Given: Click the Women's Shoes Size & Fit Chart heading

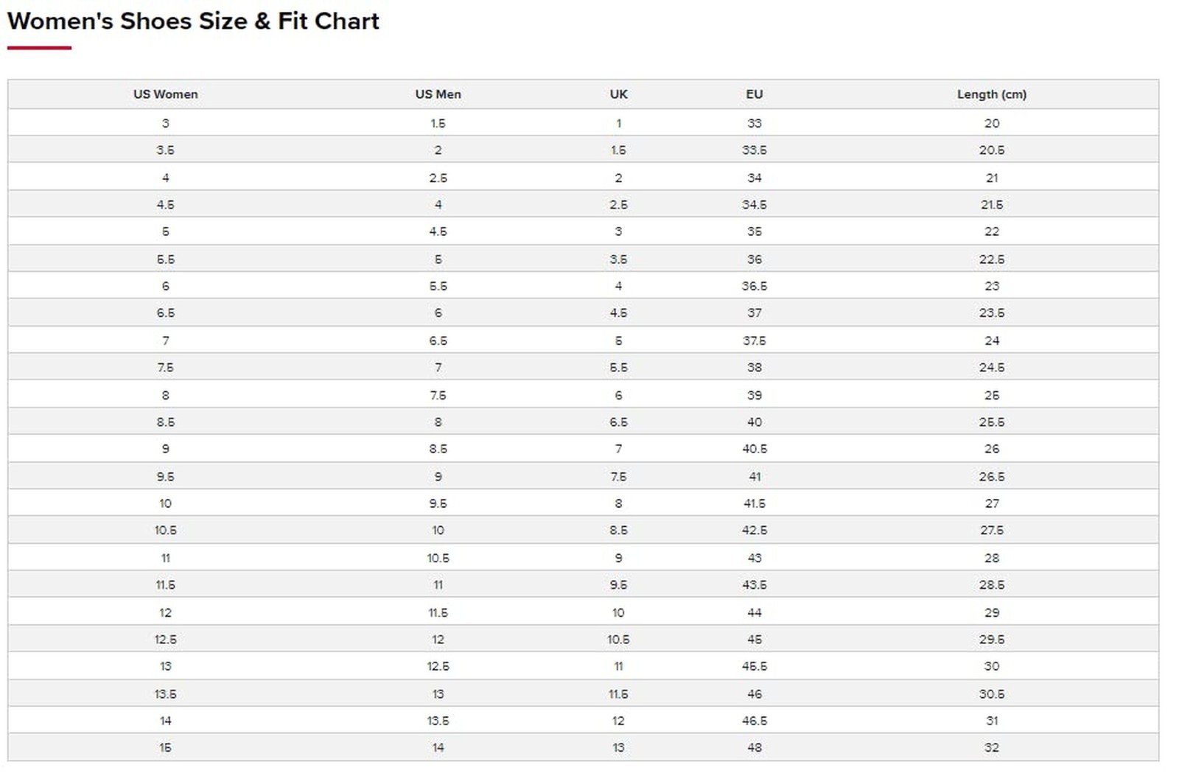Looking at the screenshot, I should coord(193,21).
